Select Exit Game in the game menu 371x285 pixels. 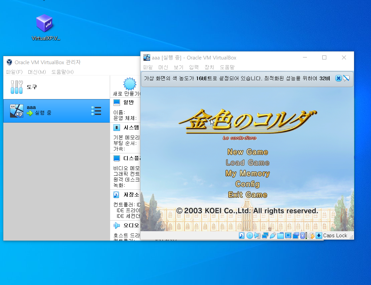click(248, 195)
